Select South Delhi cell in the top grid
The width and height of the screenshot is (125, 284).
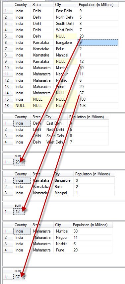tap(66, 24)
